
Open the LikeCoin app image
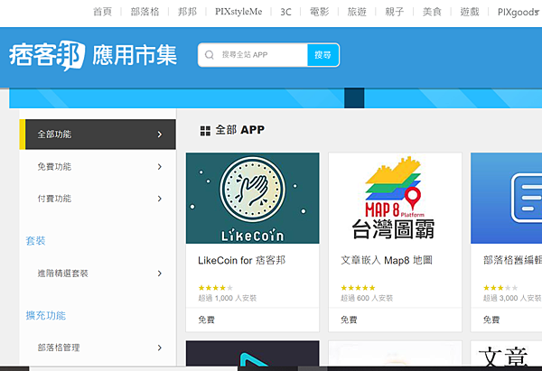point(253,199)
